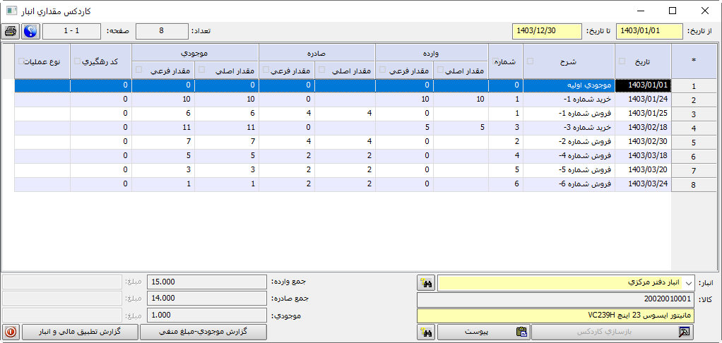
Task: Click the description cell خريد شماره 1-
Action: [x=569, y=100]
